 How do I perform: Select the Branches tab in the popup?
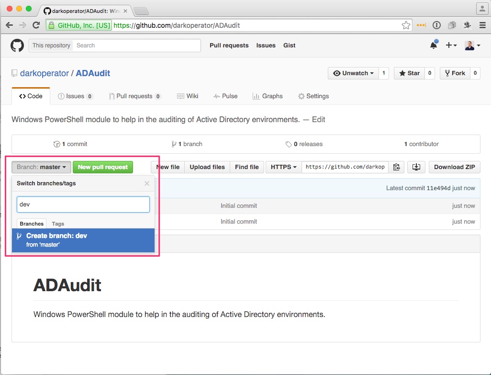tap(31, 224)
